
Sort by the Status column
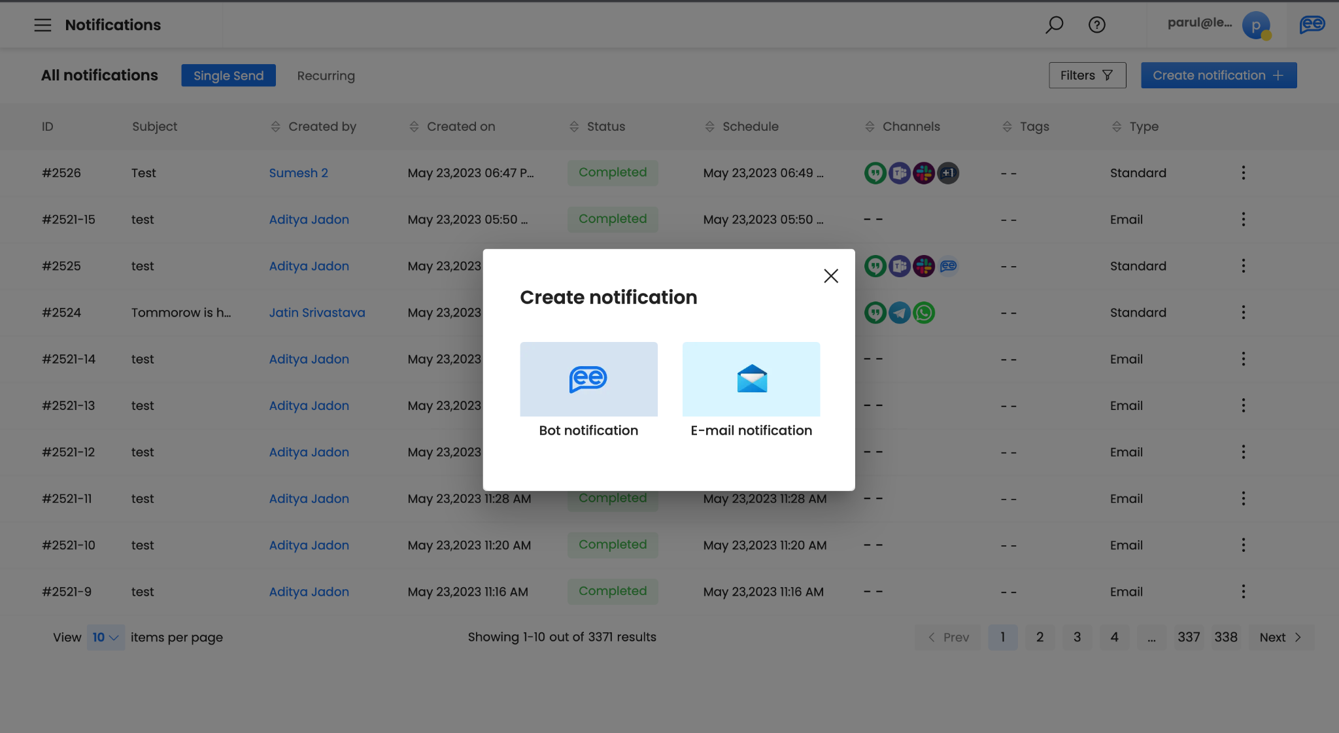point(573,127)
